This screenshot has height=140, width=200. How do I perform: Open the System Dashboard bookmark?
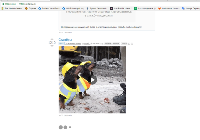(x=97, y=8)
